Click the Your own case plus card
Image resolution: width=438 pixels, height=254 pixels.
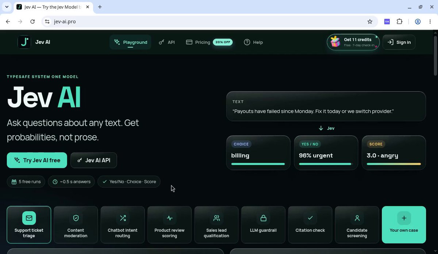pos(404,224)
